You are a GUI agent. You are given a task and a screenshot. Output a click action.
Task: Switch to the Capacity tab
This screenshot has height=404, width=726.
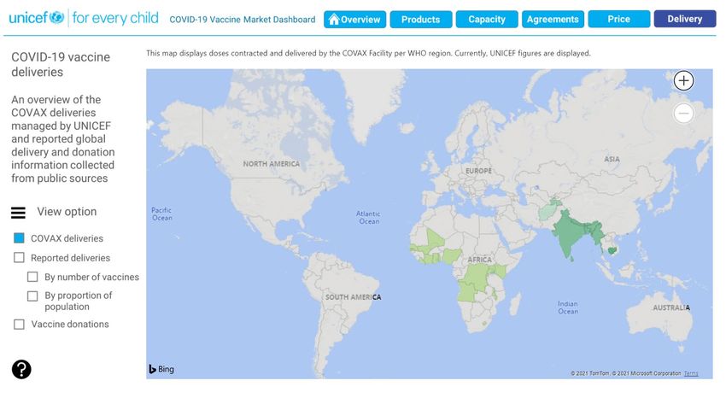[487, 20]
